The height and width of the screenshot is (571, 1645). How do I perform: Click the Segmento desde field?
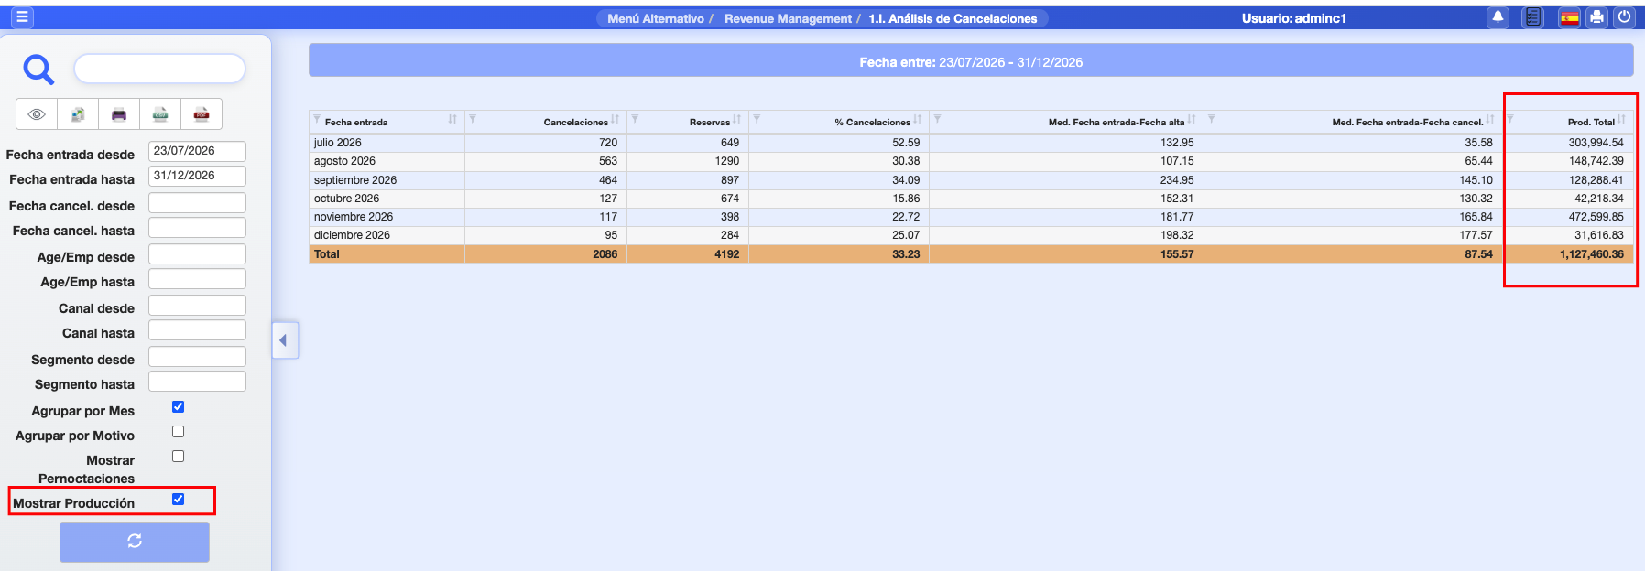197,356
